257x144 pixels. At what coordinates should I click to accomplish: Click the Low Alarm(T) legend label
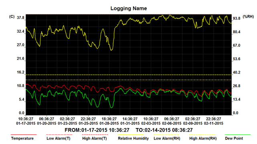[x=59, y=138]
